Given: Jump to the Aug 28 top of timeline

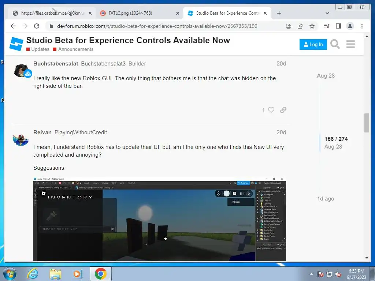Looking at the screenshot, I should 326,76.
